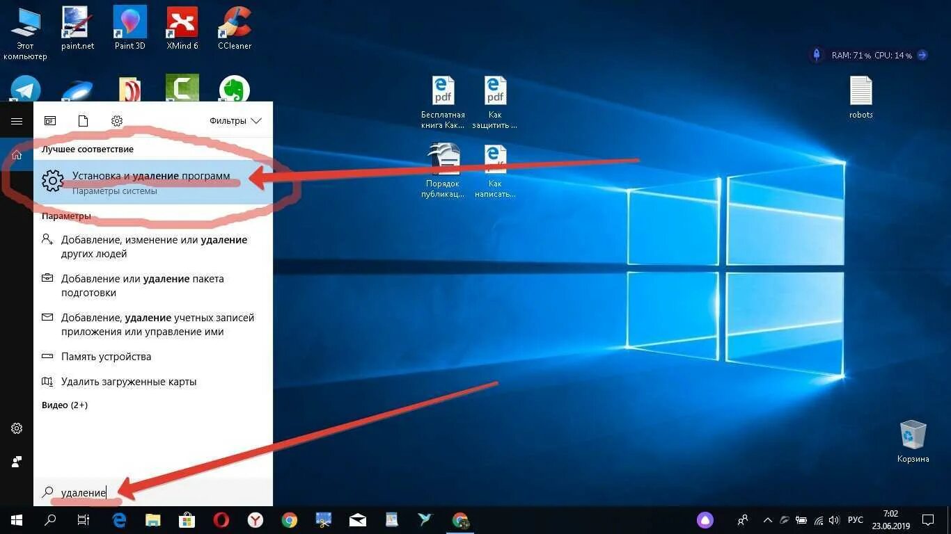Select the Как защитить PDF file
The image size is (951, 534).
pyautogui.click(x=495, y=102)
